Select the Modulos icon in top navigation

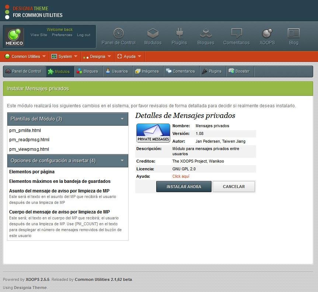[x=153, y=33]
